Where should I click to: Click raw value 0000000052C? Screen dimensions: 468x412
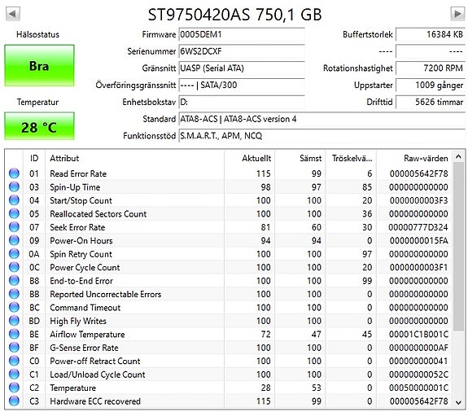point(418,375)
